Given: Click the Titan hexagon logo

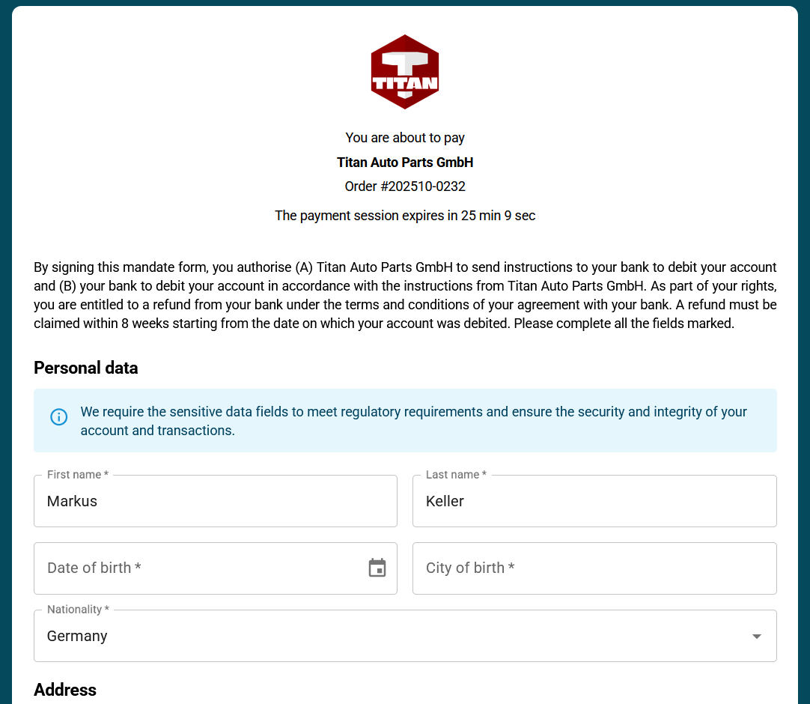Looking at the screenshot, I should pyautogui.click(x=404, y=72).
